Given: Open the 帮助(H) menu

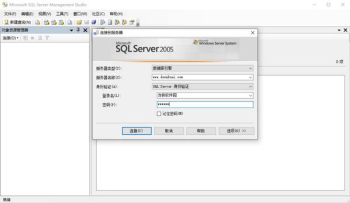Looking at the screenshot, I should point(116,14).
